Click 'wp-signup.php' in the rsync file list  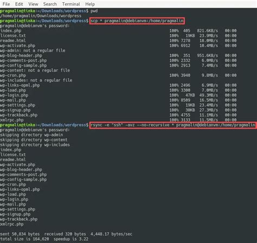[15, 214]
